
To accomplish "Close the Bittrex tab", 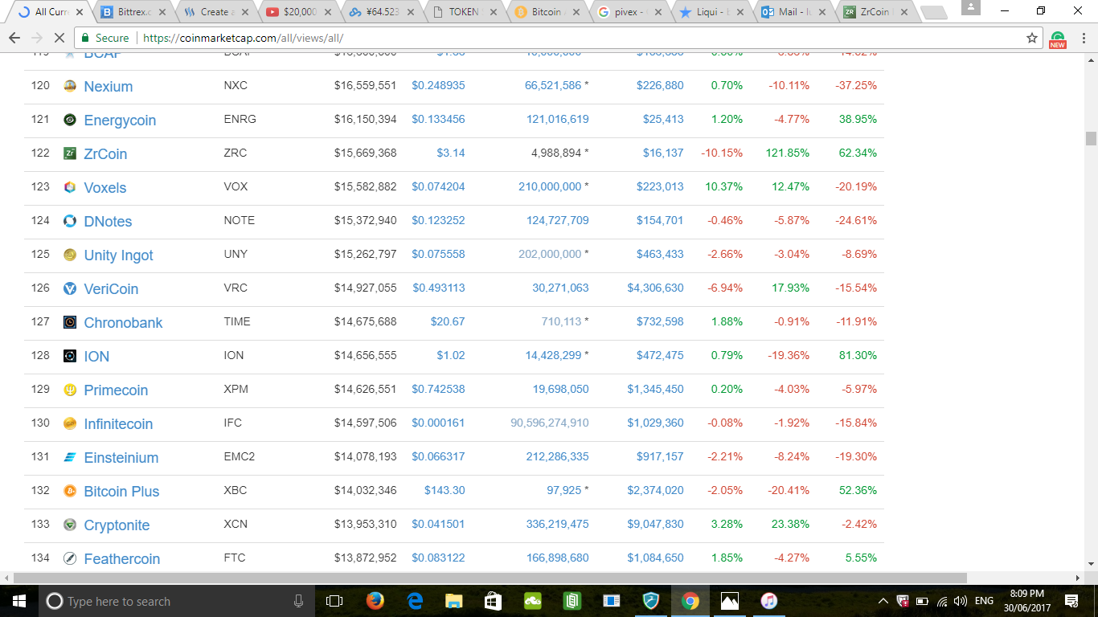I will click(162, 12).
